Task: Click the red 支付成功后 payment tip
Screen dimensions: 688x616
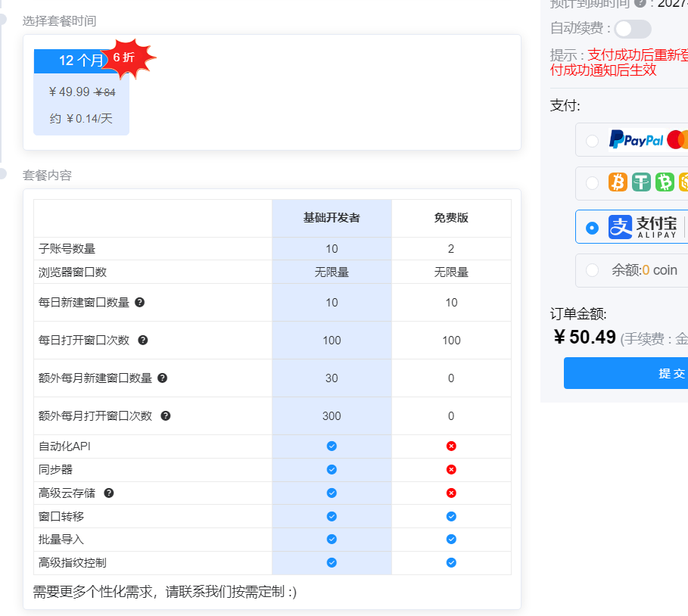Action: click(618, 62)
